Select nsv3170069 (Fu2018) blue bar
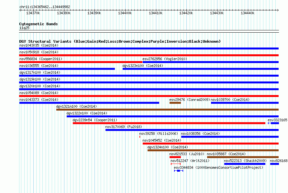Image resolution: width=288 pixels, height=193 pixels. [192, 130]
